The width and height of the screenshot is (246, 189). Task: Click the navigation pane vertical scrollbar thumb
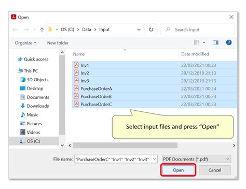coord(62,95)
